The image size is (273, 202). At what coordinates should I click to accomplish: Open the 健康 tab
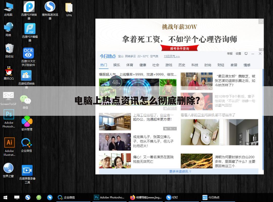(143, 65)
